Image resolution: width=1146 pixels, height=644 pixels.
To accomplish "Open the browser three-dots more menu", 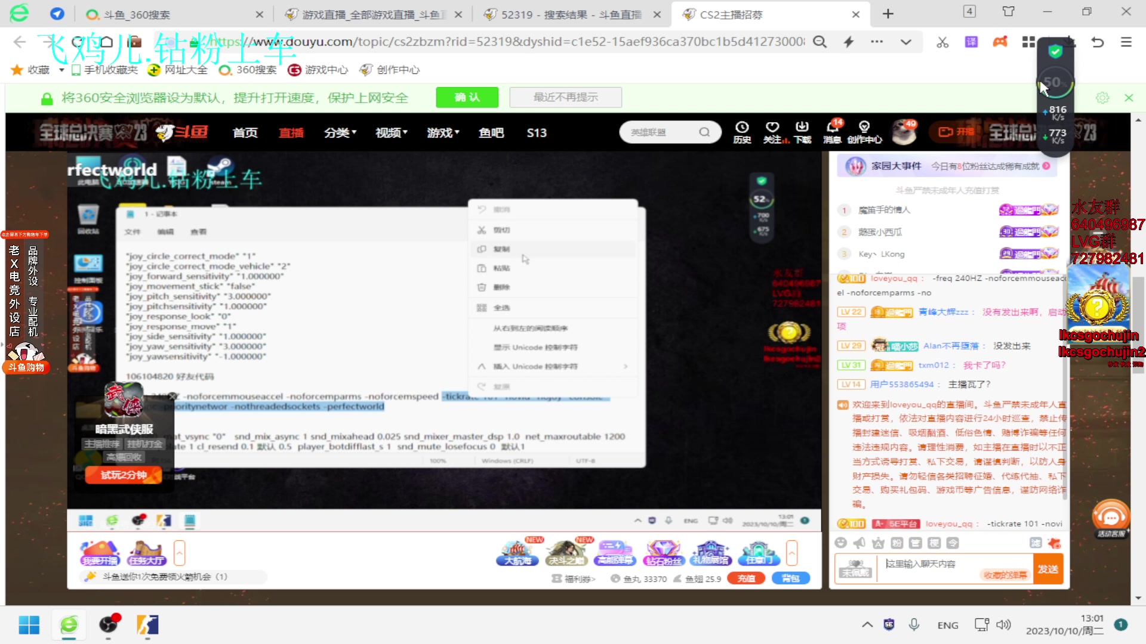I will (x=877, y=42).
